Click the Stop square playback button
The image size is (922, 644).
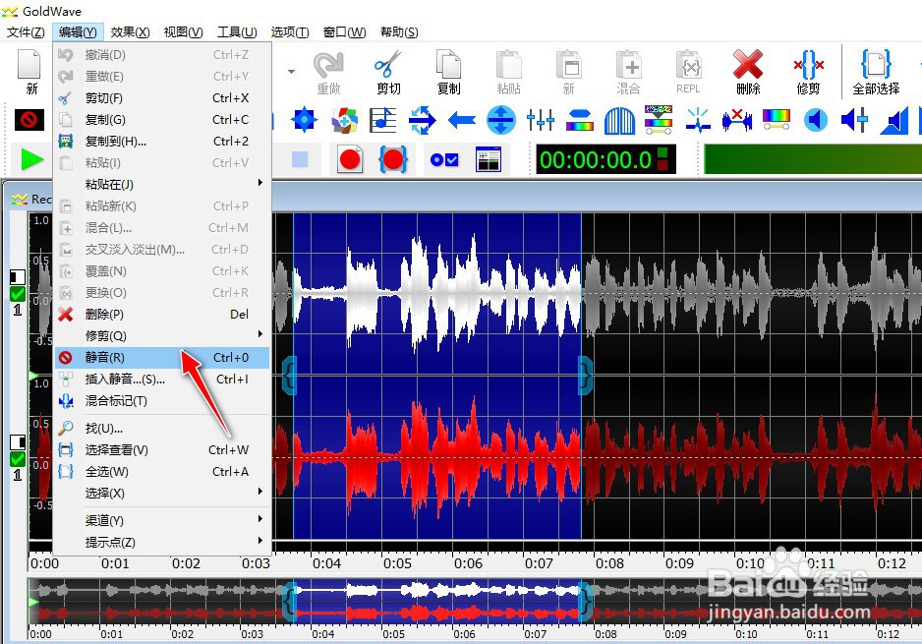coord(300,159)
